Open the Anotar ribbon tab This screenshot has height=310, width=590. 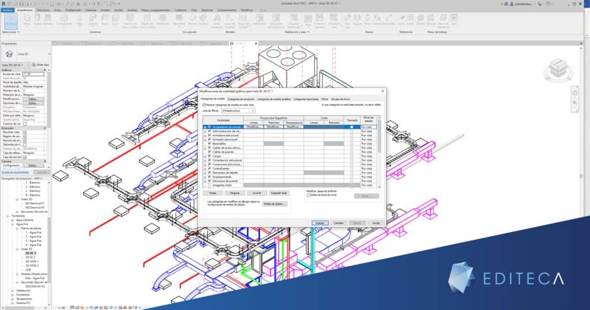119,10
